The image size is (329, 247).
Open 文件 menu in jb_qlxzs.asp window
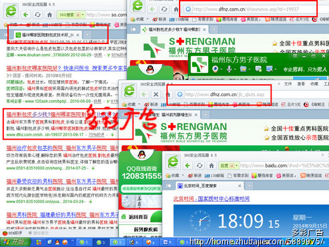288,84
